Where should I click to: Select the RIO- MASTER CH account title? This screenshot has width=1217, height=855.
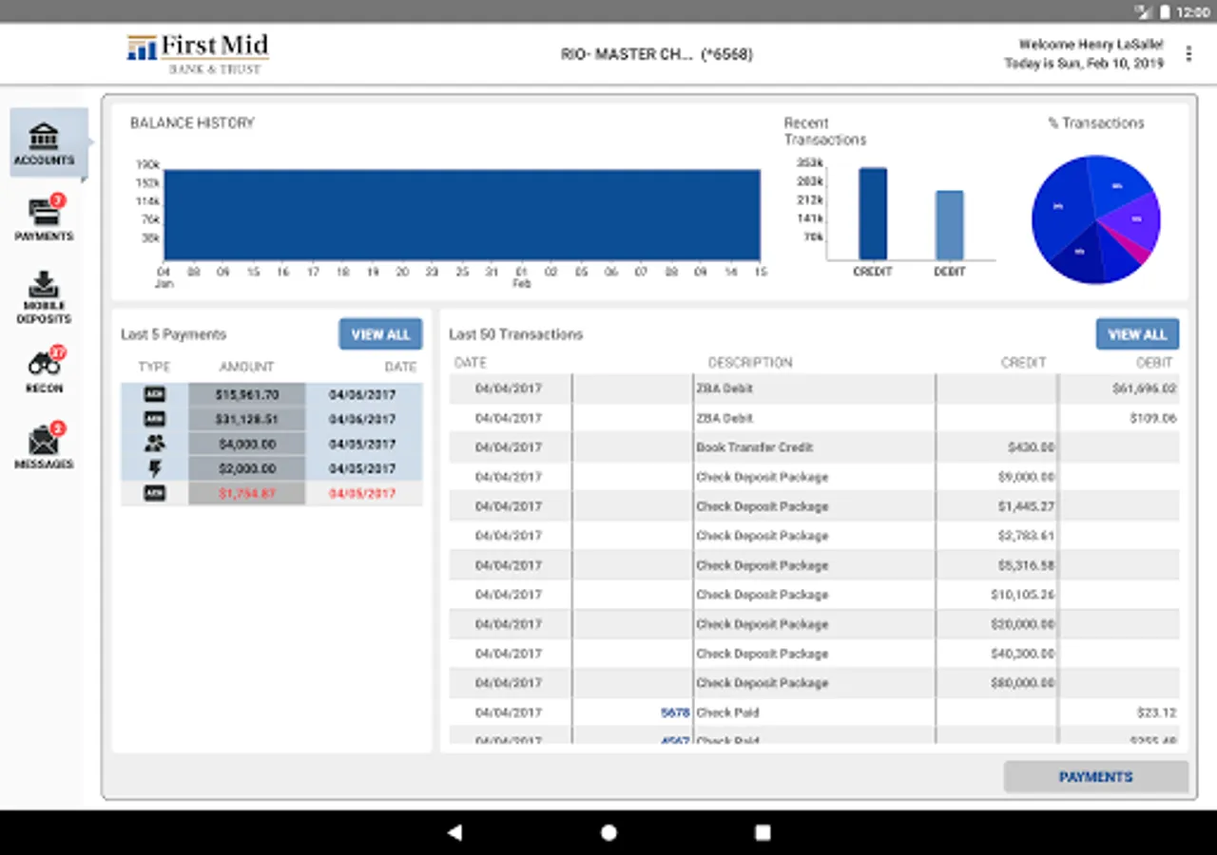tap(657, 55)
